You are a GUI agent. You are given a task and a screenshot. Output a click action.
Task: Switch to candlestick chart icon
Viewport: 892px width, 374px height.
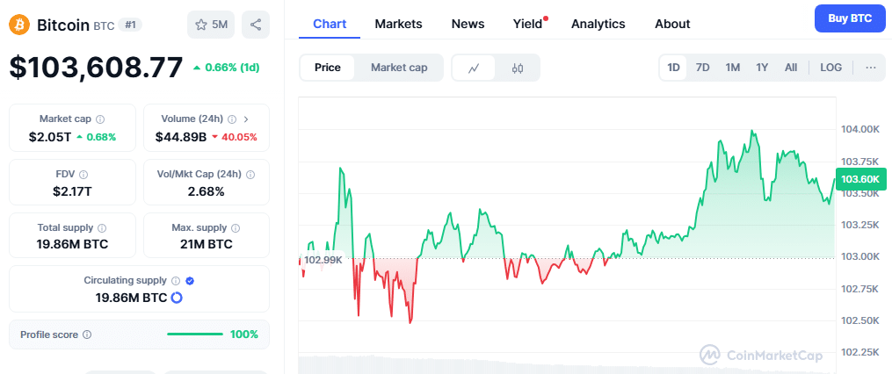(517, 68)
